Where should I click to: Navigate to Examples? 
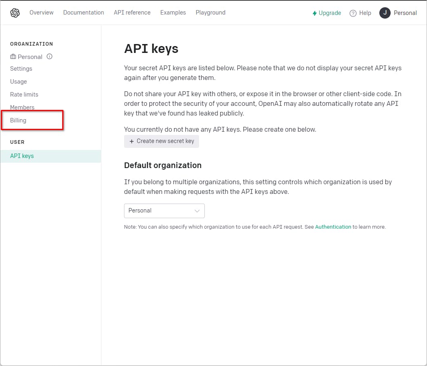(x=173, y=13)
